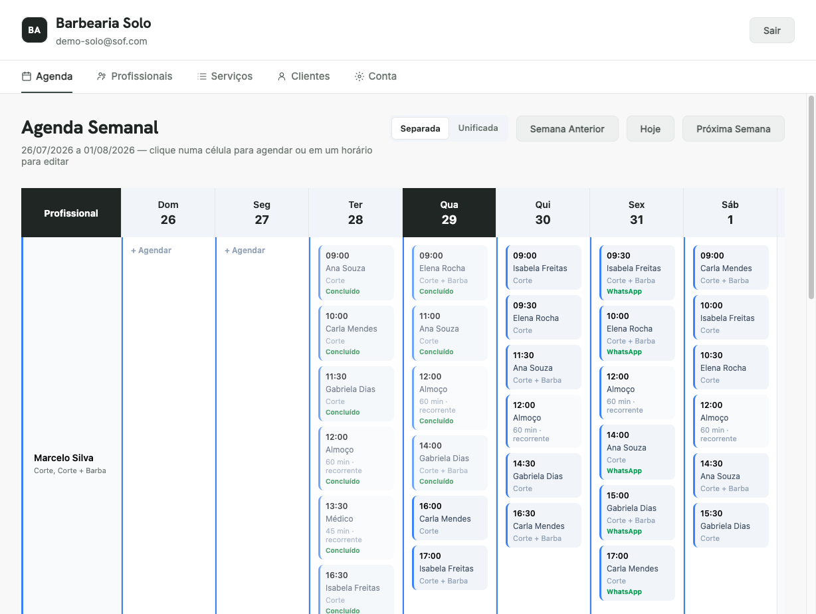
Task: Open Wednesday 09:00 Elena Rocha appointment
Action: pyautogui.click(x=450, y=273)
